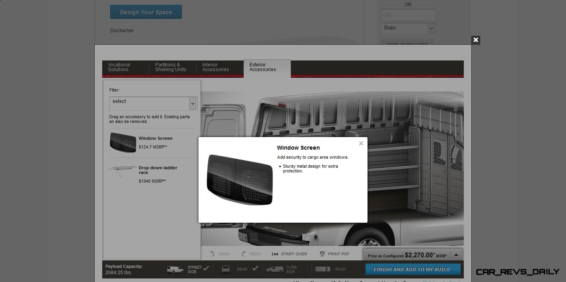Click the $1940 MSRP price text
The image size is (566, 282).
coord(152,181)
